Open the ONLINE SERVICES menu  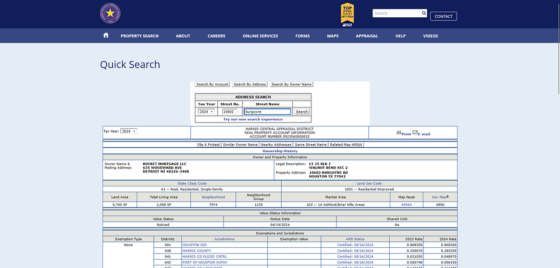click(x=260, y=36)
